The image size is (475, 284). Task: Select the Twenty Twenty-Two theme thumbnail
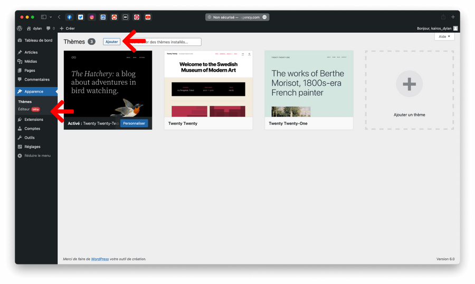(x=108, y=84)
